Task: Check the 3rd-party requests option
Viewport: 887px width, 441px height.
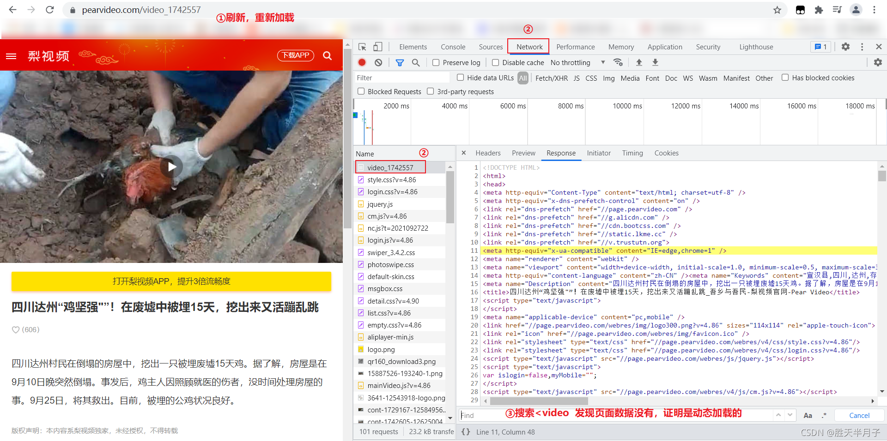Action: [430, 91]
